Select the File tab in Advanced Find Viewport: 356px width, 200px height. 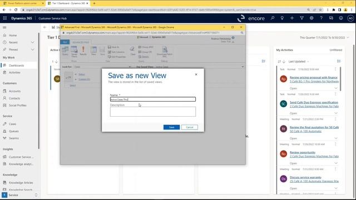point(65,42)
